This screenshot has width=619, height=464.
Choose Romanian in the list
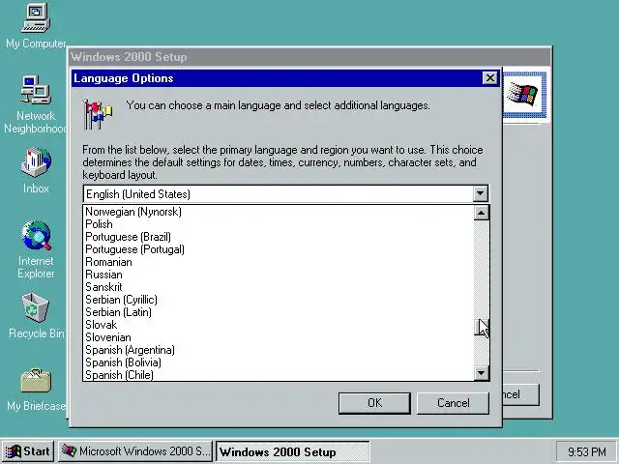(x=279, y=262)
